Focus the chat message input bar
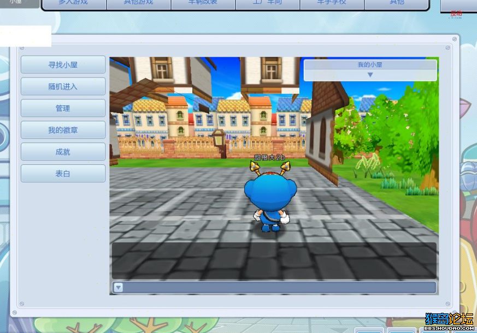Viewport: 477px width, 333px height. click(x=274, y=288)
